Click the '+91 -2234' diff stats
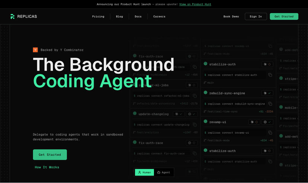The height and width of the screenshot is (183, 308). 266,112
